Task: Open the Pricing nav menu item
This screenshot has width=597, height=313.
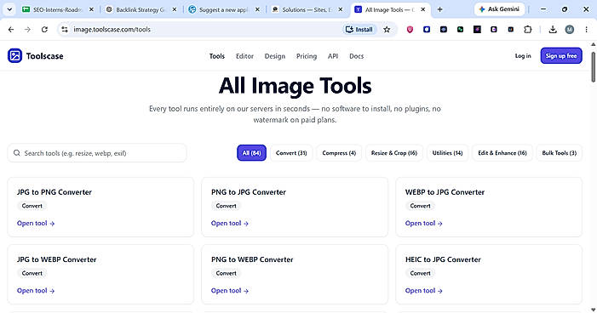Action: click(307, 56)
